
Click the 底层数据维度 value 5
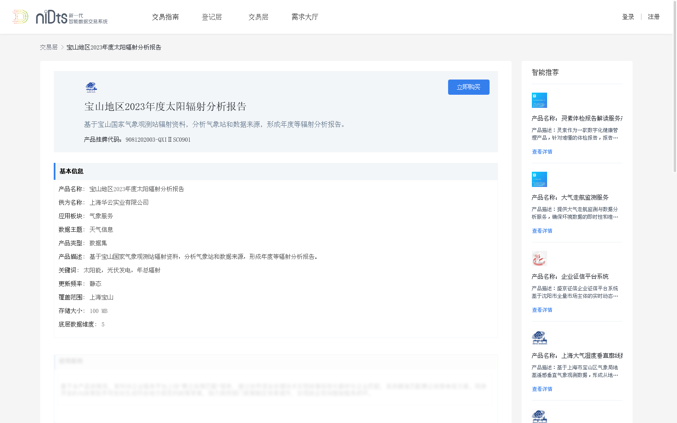click(x=103, y=324)
